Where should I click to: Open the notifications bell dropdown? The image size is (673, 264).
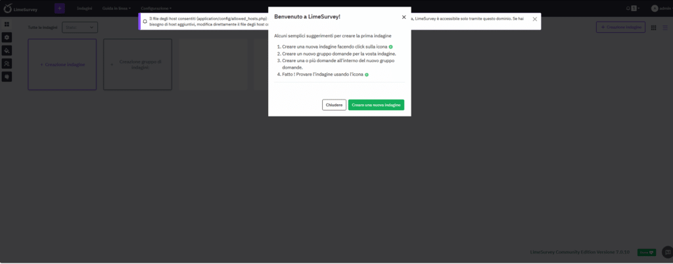click(x=633, y=8)
